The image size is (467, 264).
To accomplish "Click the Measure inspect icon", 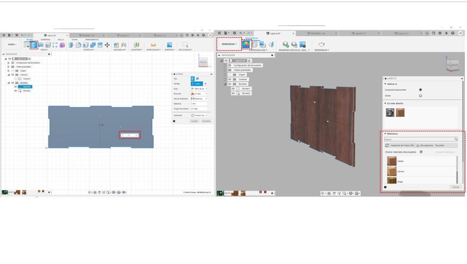I will 153,45.
